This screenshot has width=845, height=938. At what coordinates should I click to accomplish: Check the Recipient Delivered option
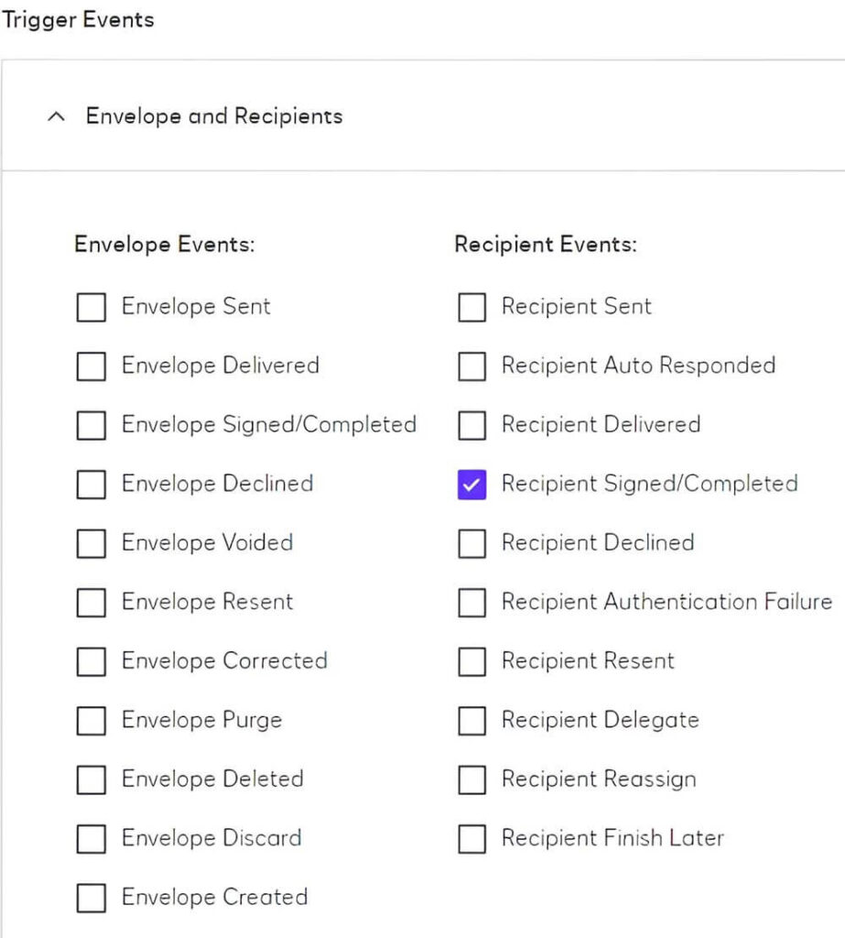pos(471,425)
